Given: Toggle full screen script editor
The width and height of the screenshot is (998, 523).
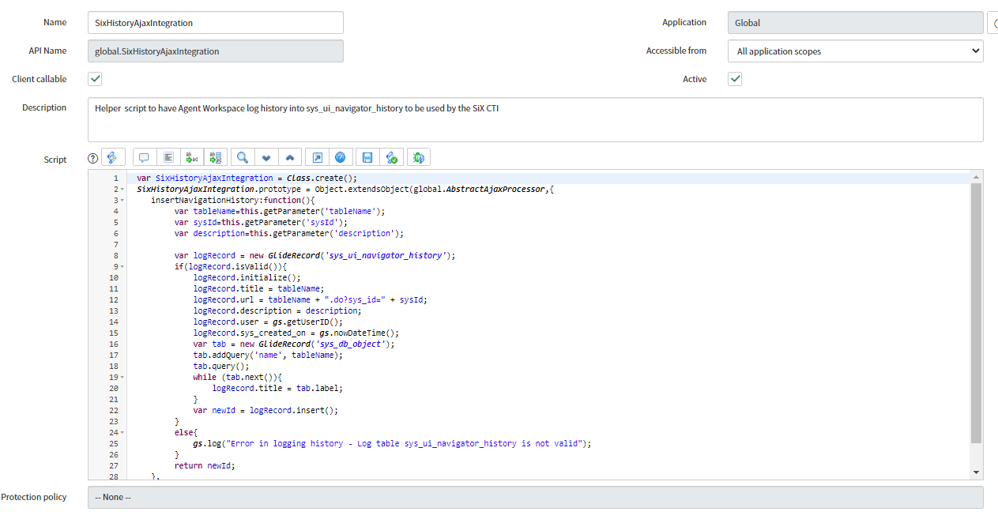Looking at the screenshot, I should point(317,157).
